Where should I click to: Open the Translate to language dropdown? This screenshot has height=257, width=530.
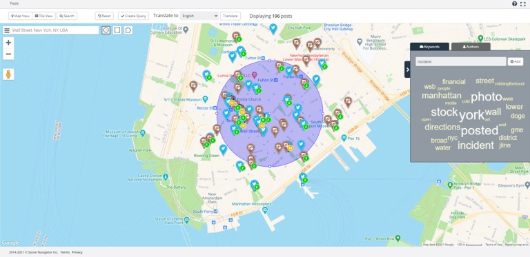pos(199,16)
